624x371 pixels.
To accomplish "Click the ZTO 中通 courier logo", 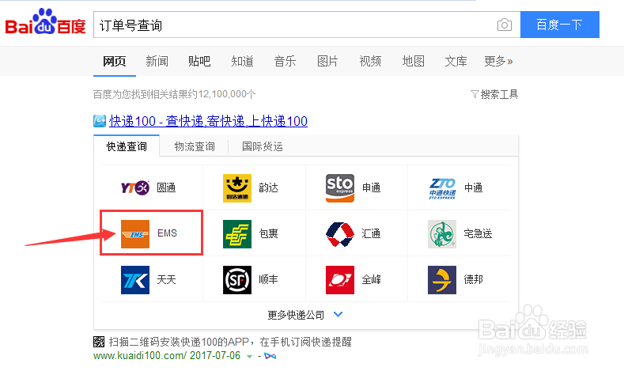I will (442, 188).
